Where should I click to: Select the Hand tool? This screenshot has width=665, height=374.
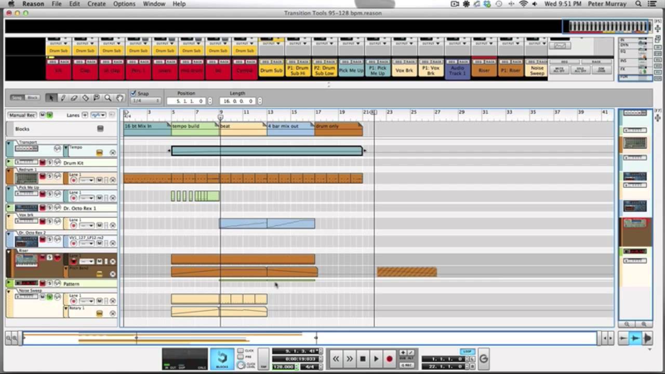point(119,98)
